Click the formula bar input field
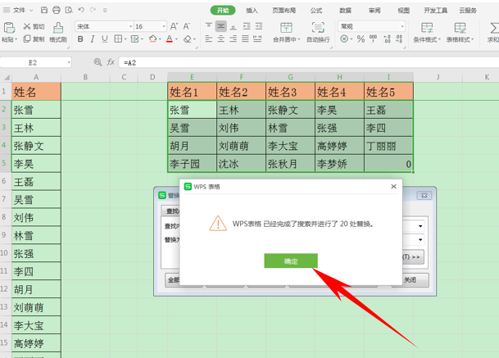 [309, 63]
